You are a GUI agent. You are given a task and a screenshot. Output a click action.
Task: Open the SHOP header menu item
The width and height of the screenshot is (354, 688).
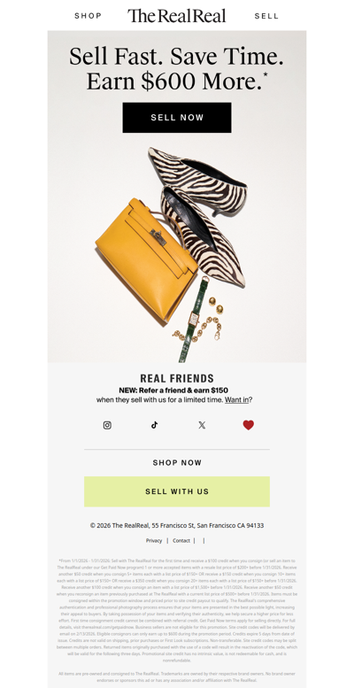click(x=88, y=16)
